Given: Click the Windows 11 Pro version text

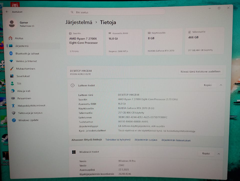Looking at the screenshot, I should 127,161.
